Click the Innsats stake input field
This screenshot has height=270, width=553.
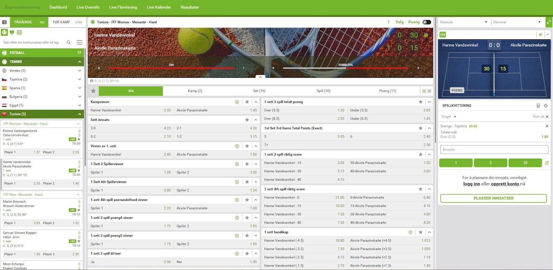(x=494, y=150)
